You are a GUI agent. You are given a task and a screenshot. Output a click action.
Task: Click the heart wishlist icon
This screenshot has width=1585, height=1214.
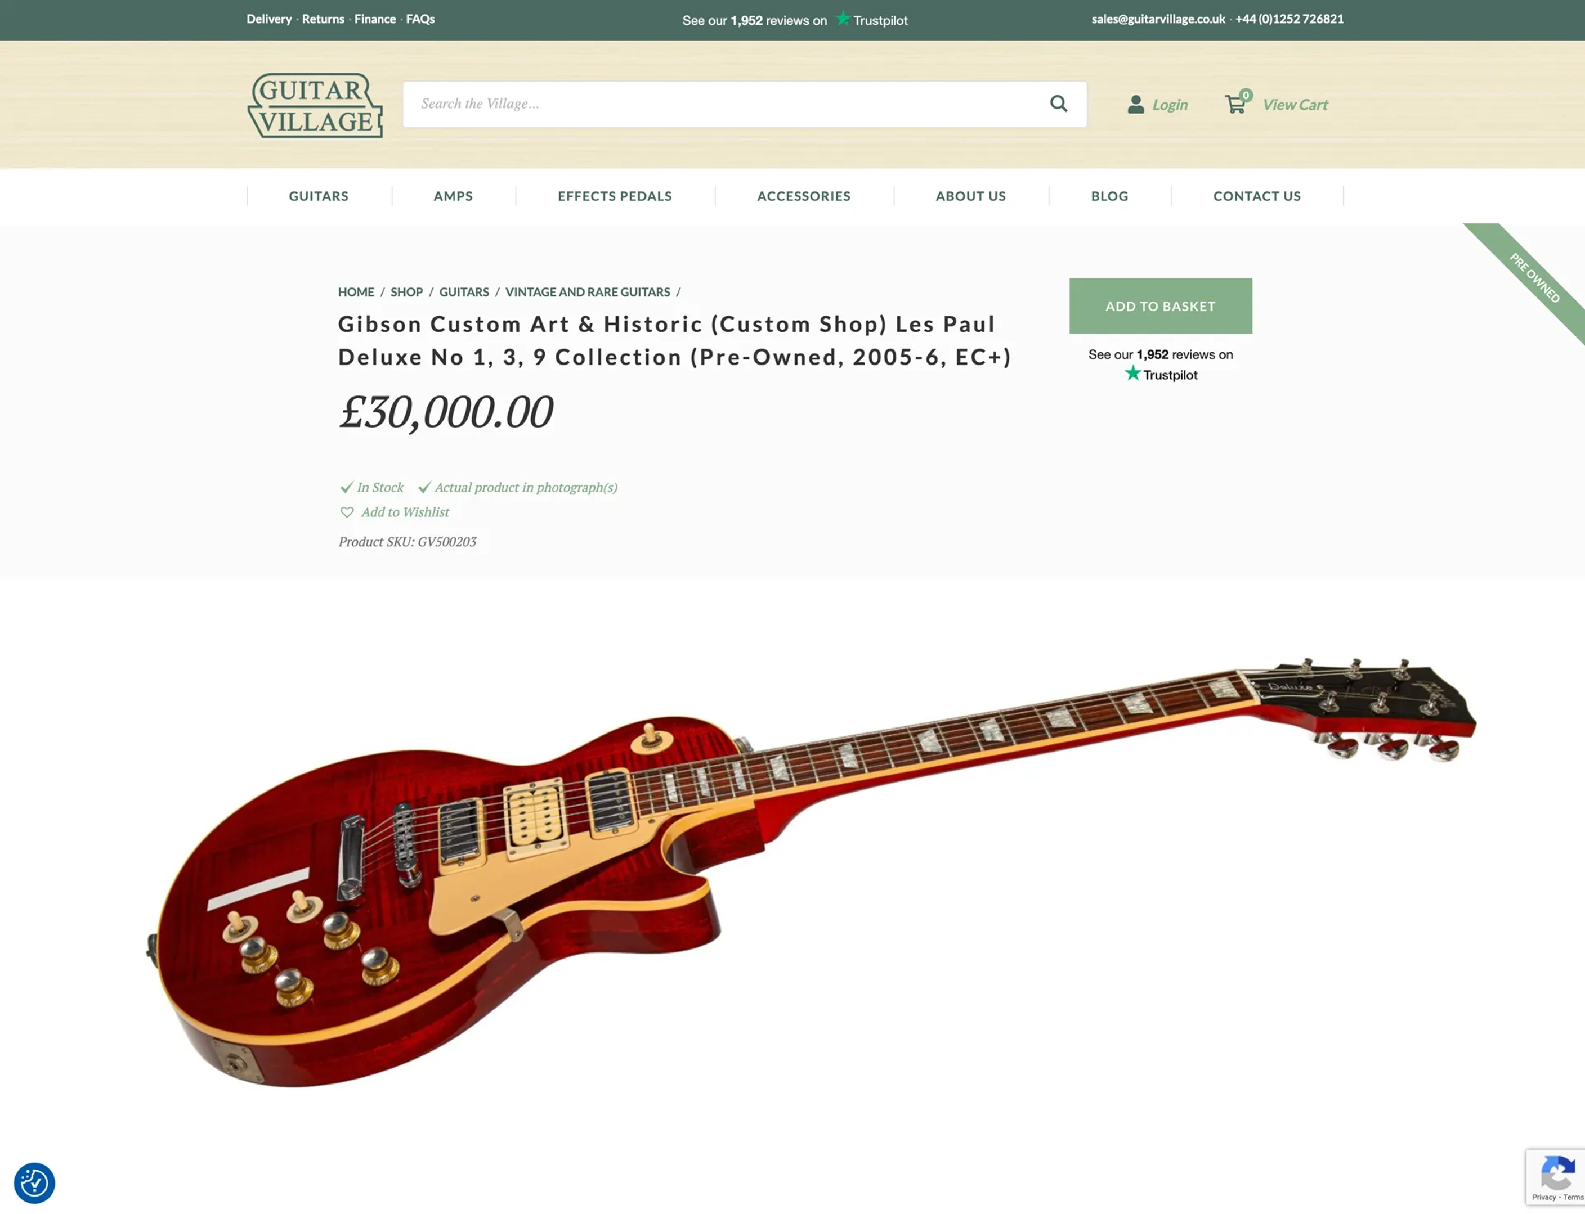(347, 511)
